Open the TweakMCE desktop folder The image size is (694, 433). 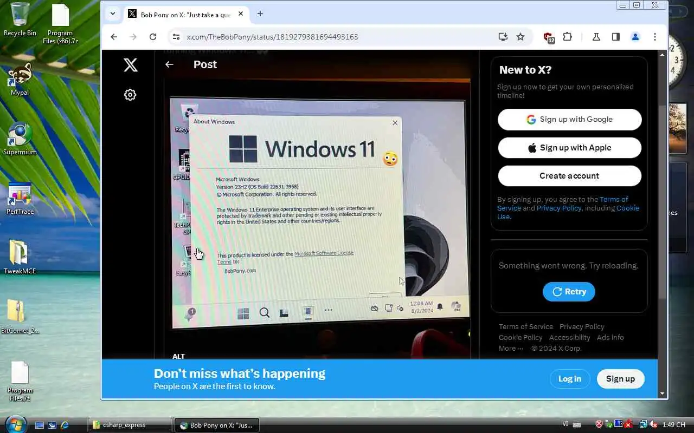20,258
